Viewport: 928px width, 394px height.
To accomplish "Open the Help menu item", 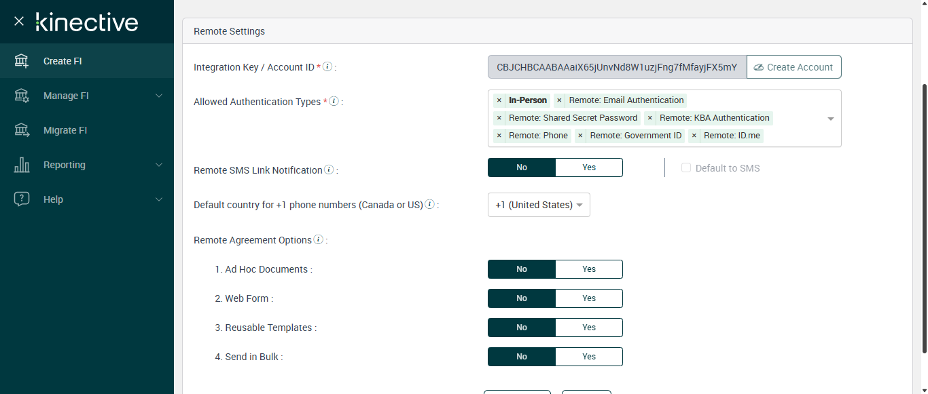I will click(x=53, y=199).
